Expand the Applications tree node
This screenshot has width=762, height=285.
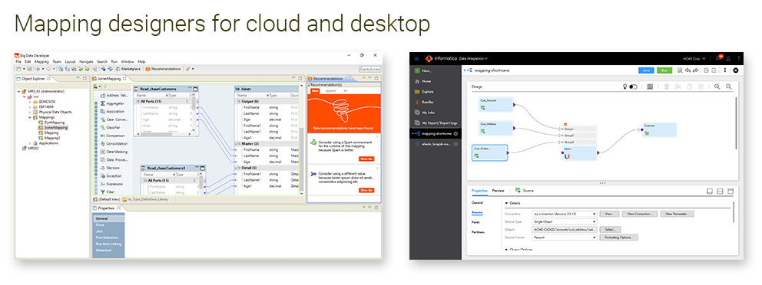pyautogui.click(x=30, y=143)
